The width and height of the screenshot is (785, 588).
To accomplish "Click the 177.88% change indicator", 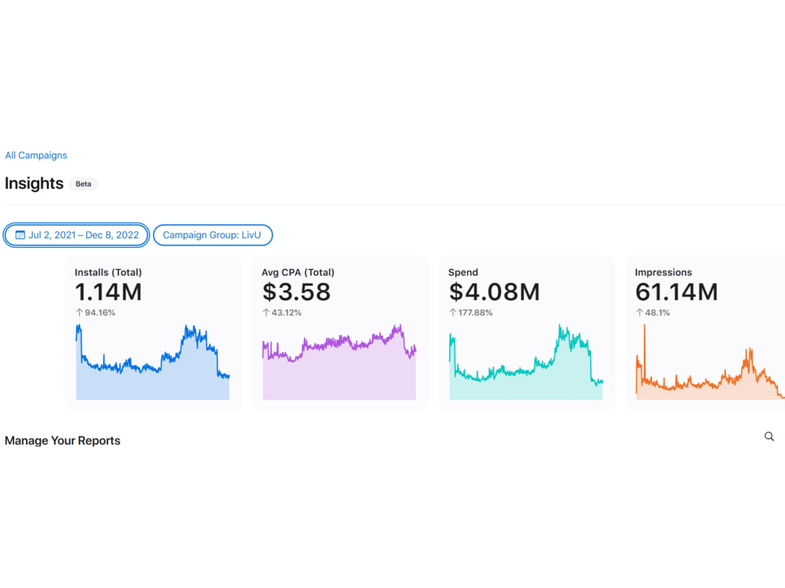I will [471, 313].
